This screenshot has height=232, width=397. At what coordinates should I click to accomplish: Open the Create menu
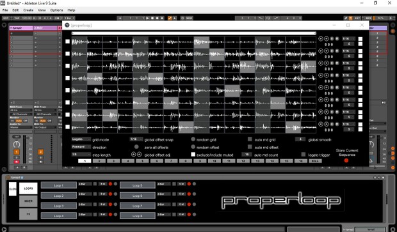click(x=28, y=10)
